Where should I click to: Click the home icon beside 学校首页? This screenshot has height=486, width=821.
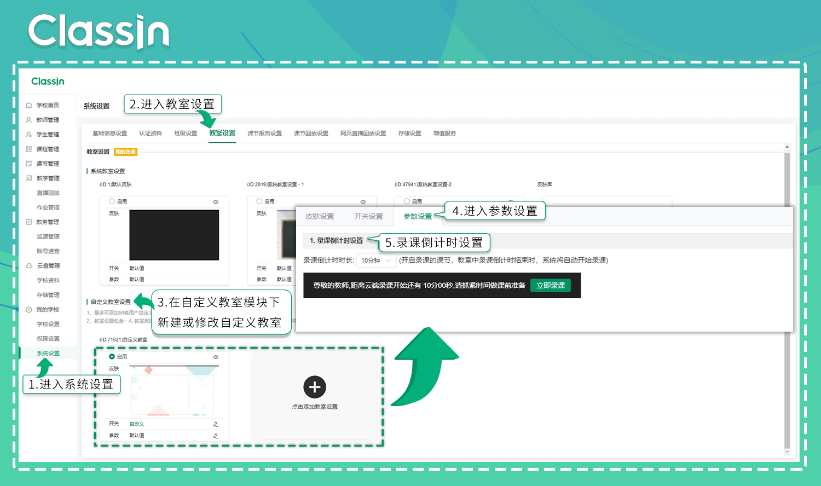pyautogui.click(x=29, y=105)
